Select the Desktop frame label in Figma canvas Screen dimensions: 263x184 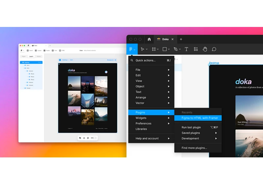pyautogui.click(x=214, y=63)
